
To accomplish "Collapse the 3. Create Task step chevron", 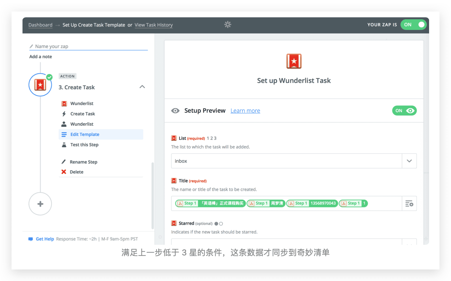I will (142, 87).
